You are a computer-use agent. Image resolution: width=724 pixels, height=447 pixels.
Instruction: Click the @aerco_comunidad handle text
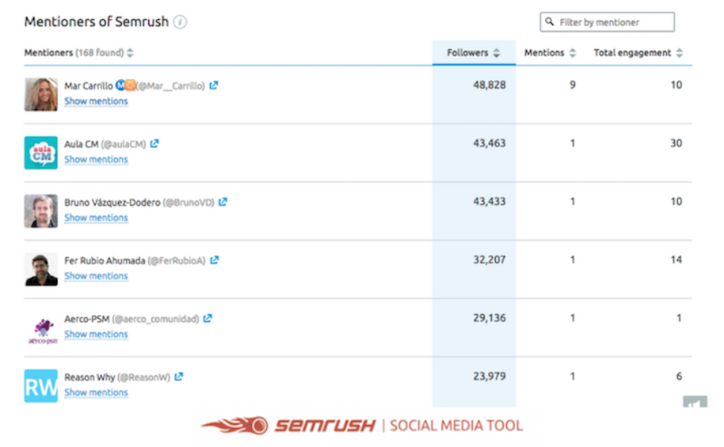click(155, 319)
